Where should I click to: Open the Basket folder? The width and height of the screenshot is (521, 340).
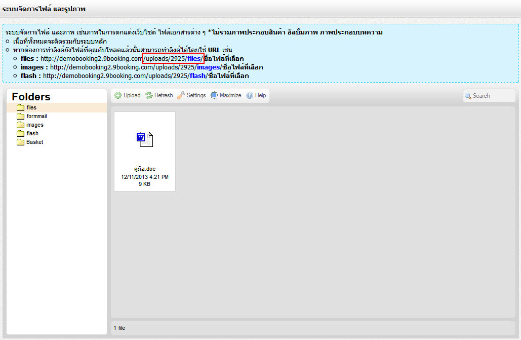point(34,142)
